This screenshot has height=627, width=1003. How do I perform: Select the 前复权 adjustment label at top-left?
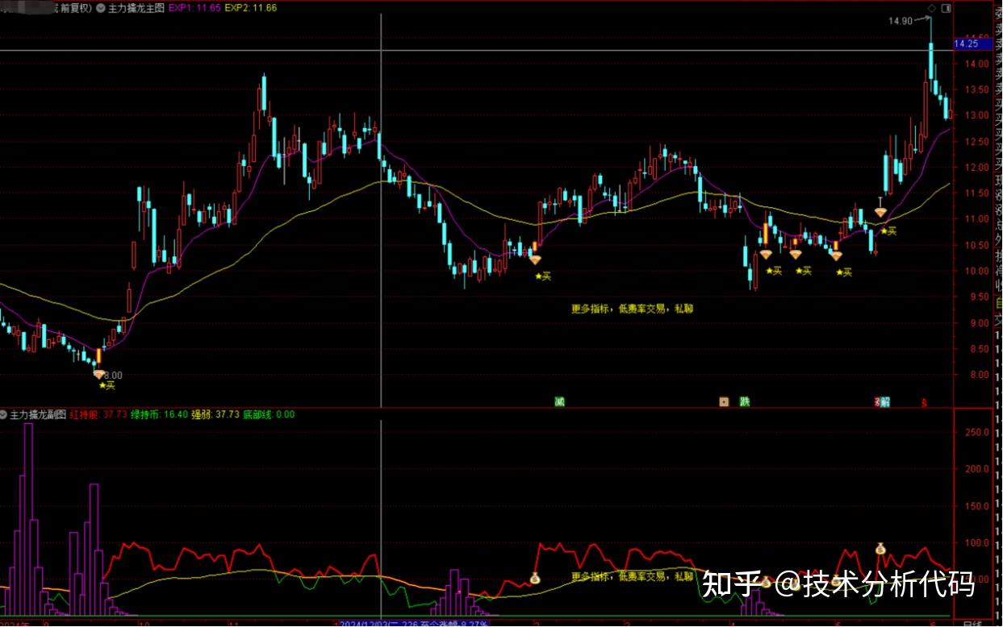75,8
